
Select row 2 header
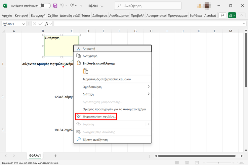pyautogui.click(x=3, y=82)
